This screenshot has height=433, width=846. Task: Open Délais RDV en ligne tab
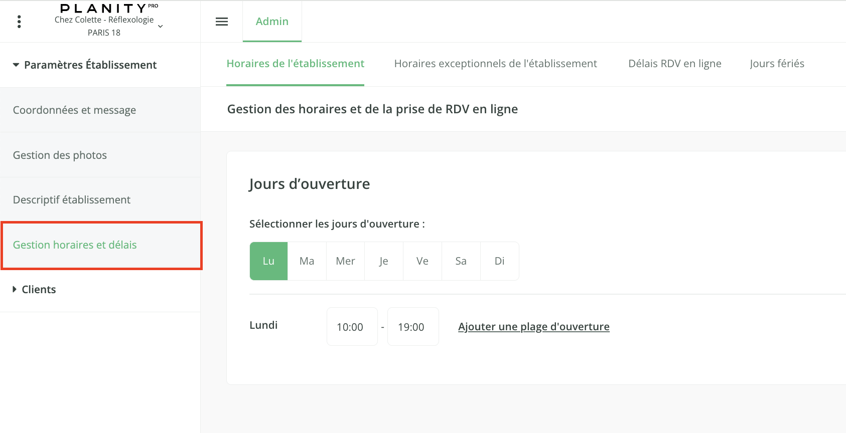675,64
